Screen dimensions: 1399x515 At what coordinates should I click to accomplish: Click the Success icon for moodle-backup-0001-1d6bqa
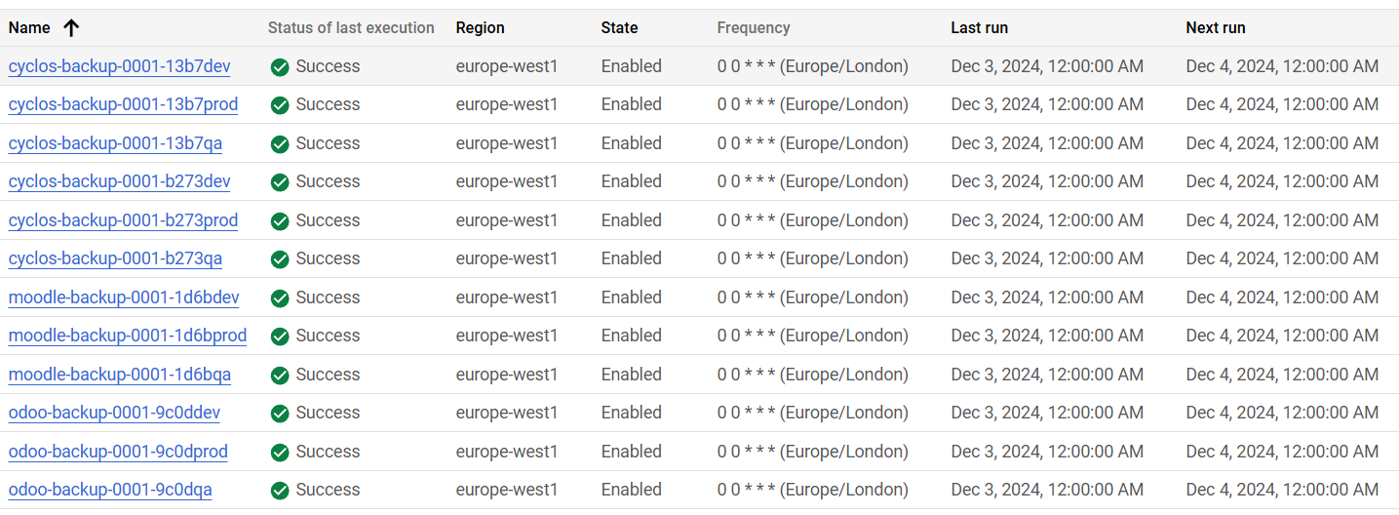click(280, 376)
